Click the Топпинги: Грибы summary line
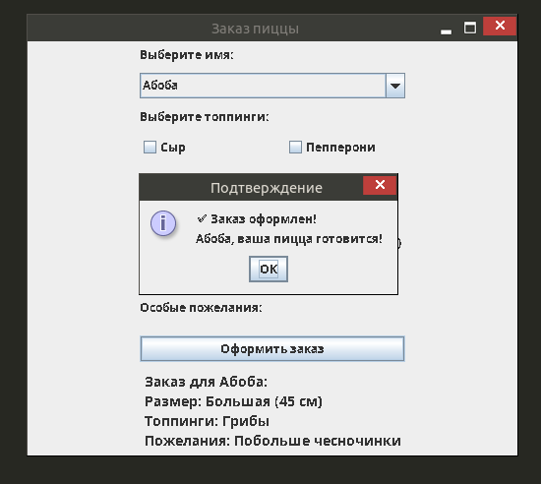Viewport: 541px width, 484px height. 207,421
